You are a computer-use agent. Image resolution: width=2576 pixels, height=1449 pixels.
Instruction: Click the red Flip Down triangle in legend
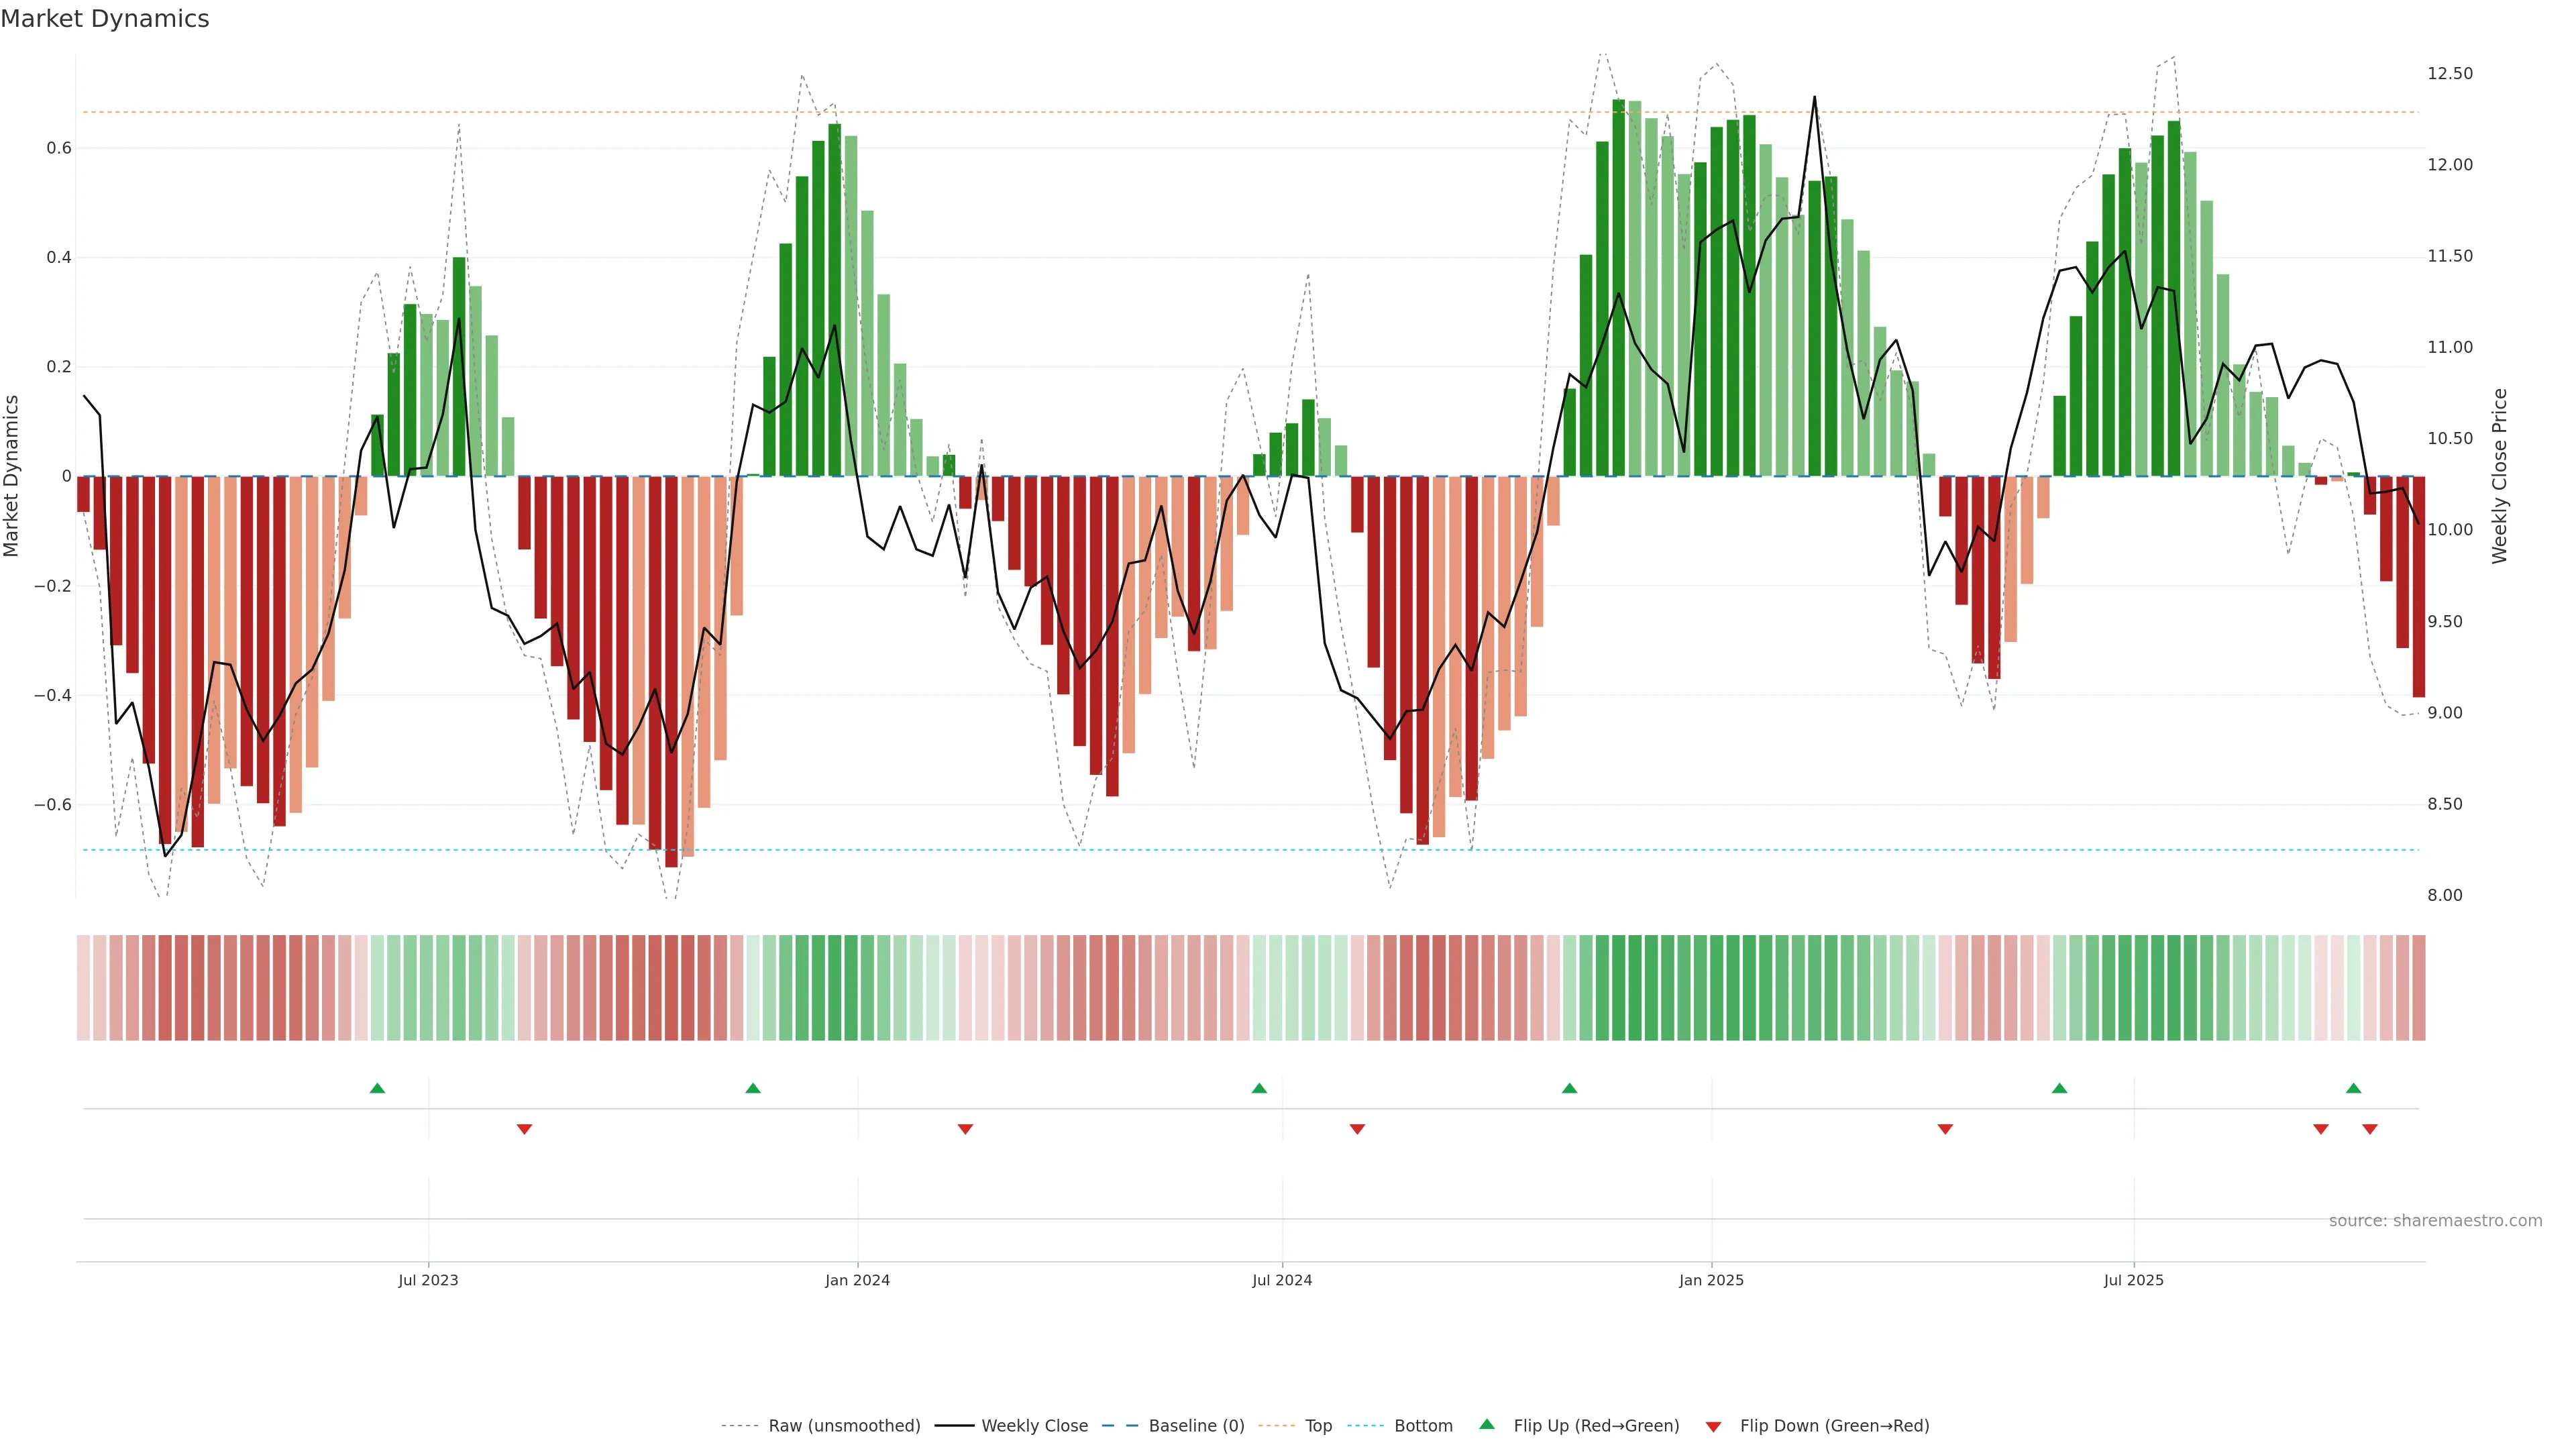pos(1713,1426)
